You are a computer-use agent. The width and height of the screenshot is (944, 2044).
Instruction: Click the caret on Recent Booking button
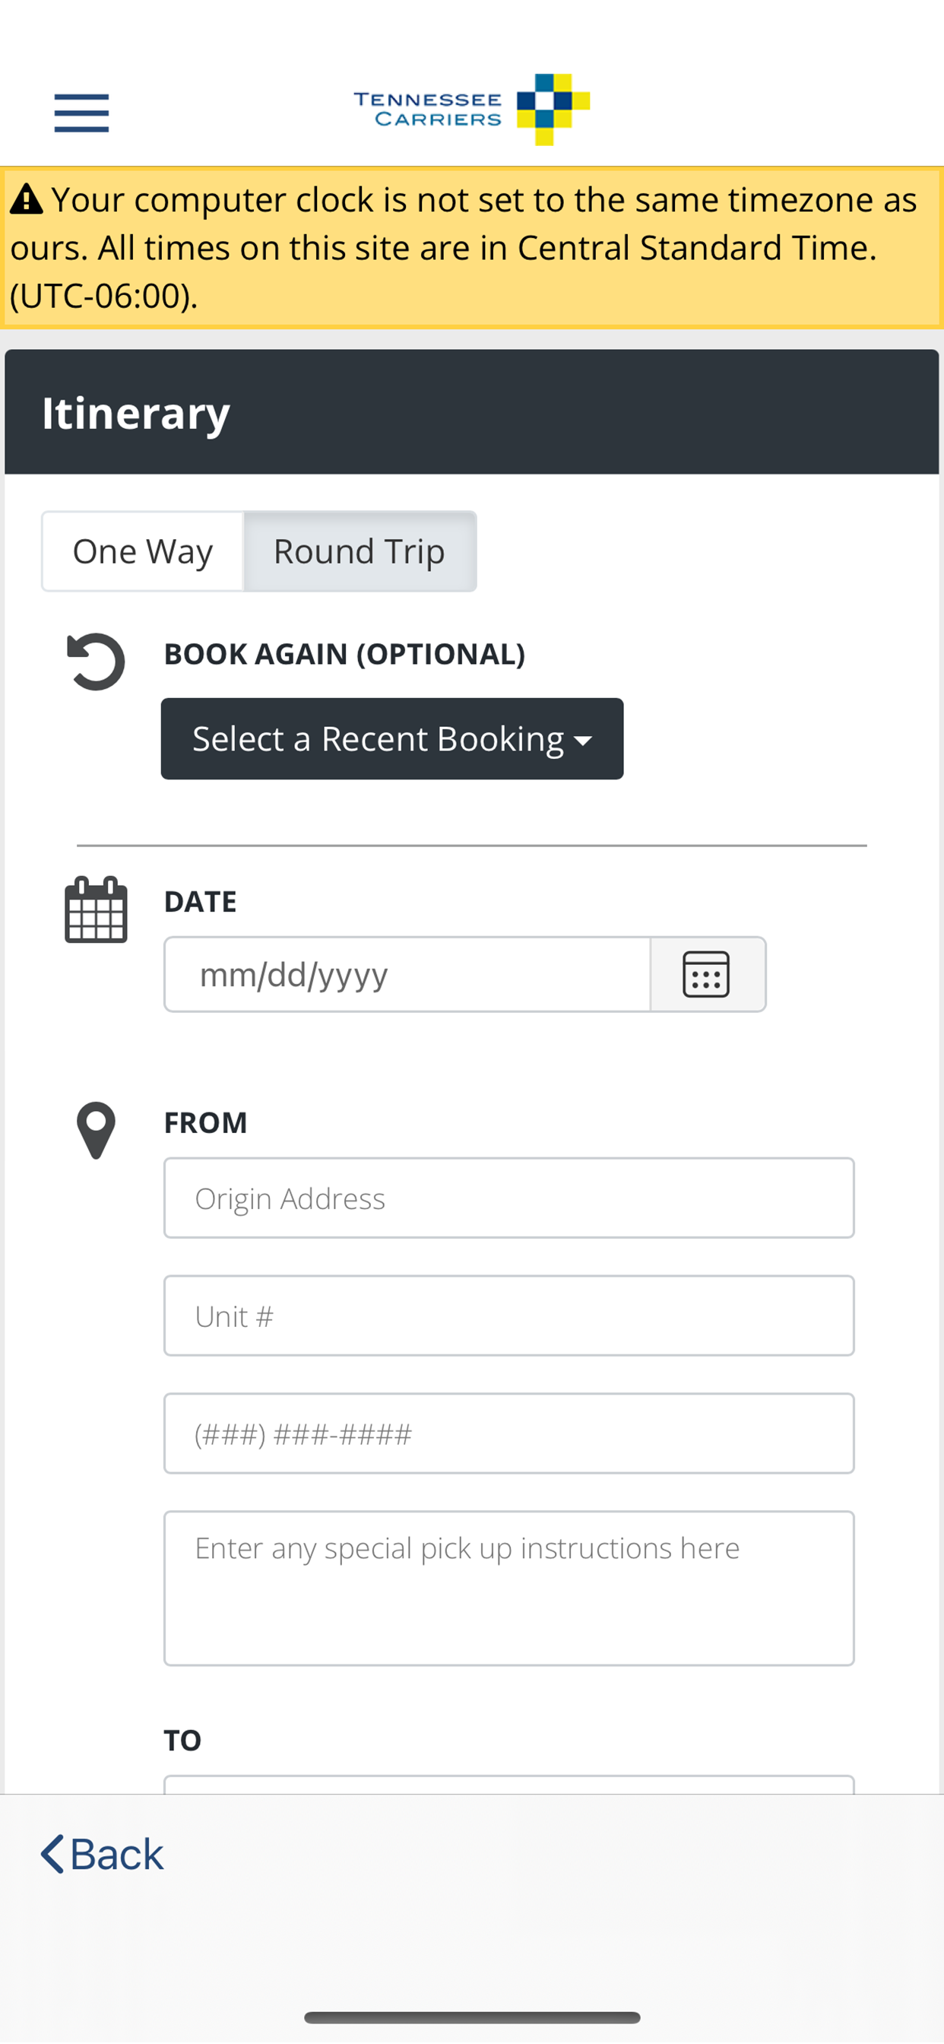pyautogui.click(x=583, y=741)
